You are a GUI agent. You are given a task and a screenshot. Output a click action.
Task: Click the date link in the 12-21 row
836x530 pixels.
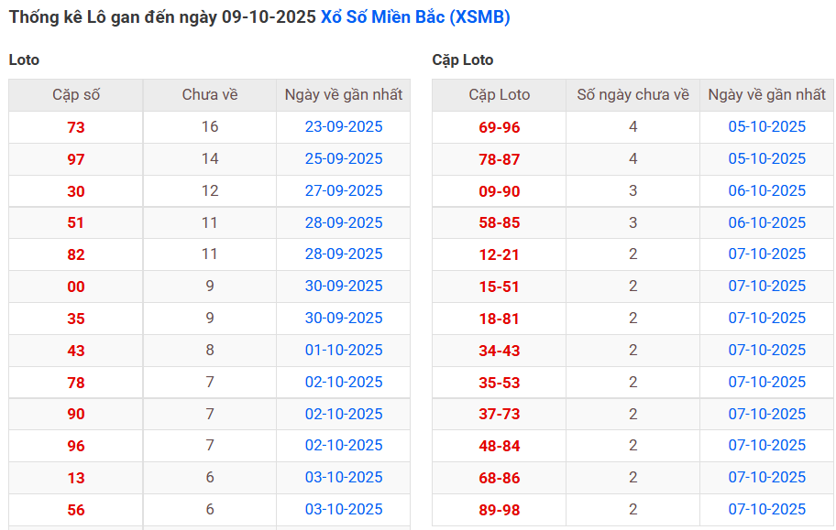(x=767, y=254)
